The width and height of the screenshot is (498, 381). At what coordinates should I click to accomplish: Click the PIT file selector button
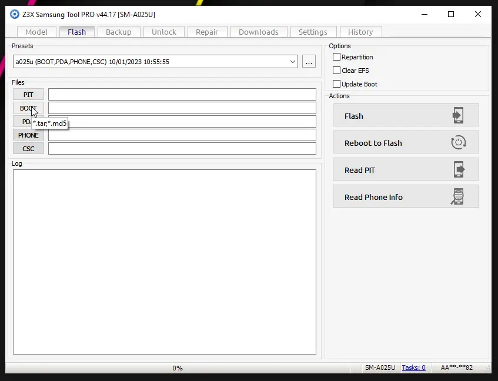coord(28,94)
